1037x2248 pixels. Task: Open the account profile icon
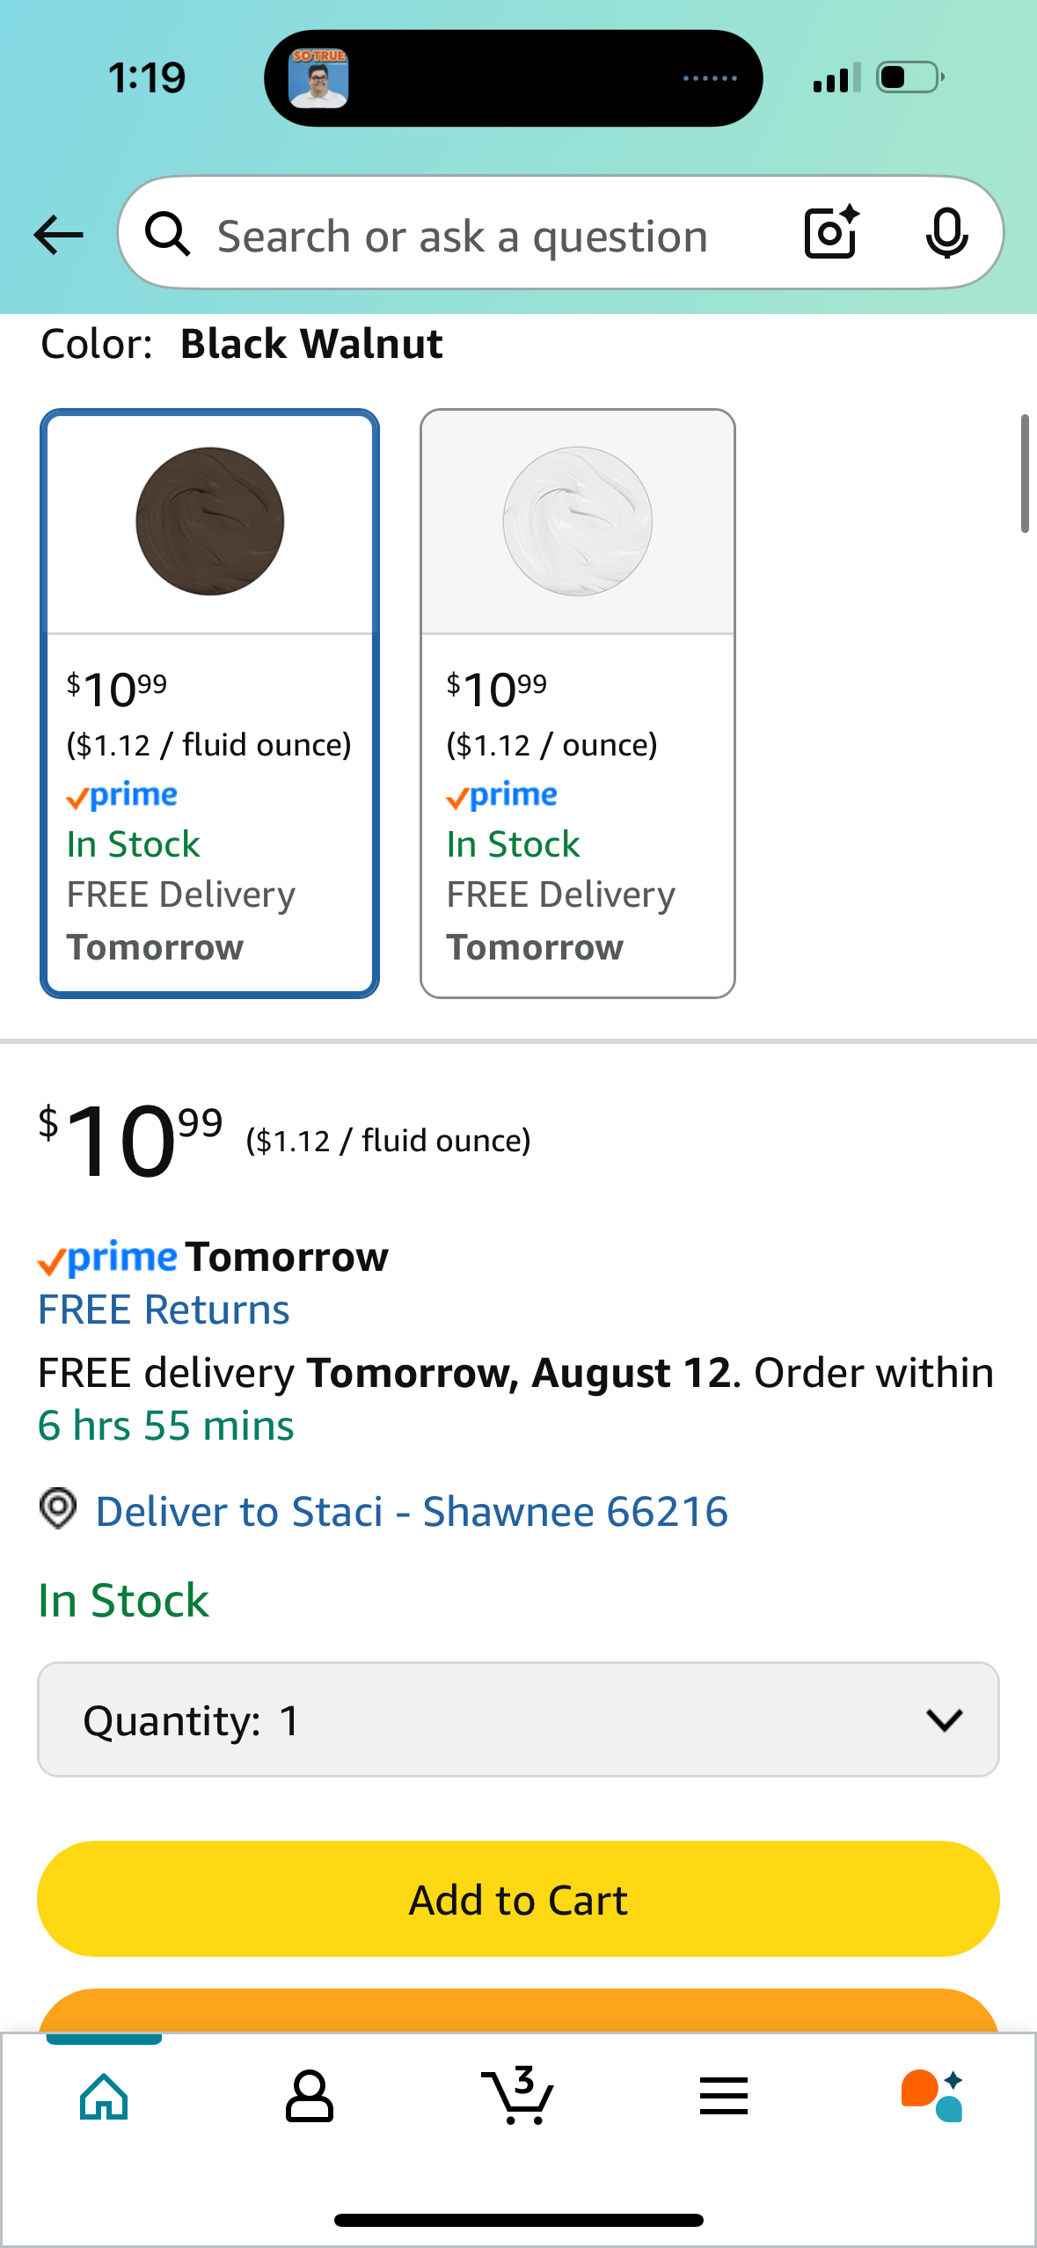click(x=310, y=2097)
